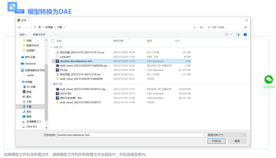
Task: Sort by 修改日期 column header
Action: pyautogui.click(x=118, y=41)
